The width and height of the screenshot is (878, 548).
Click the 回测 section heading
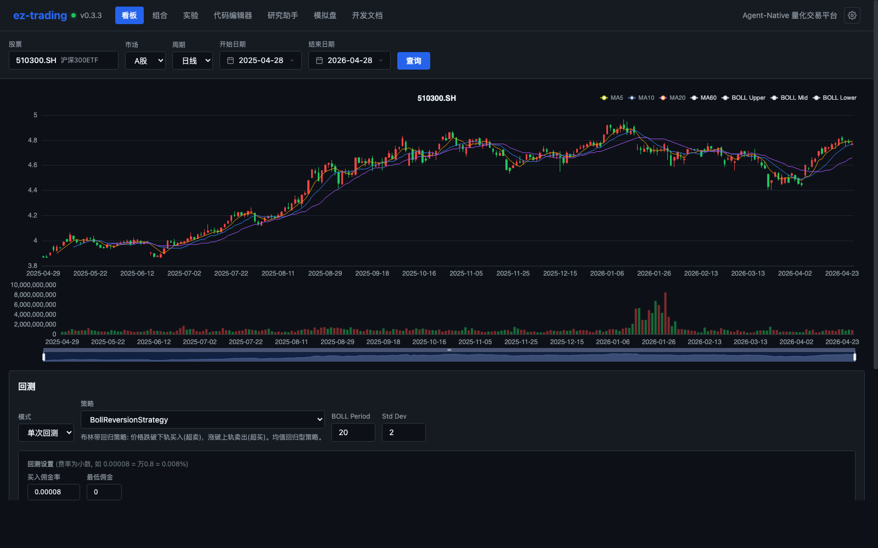27,386
